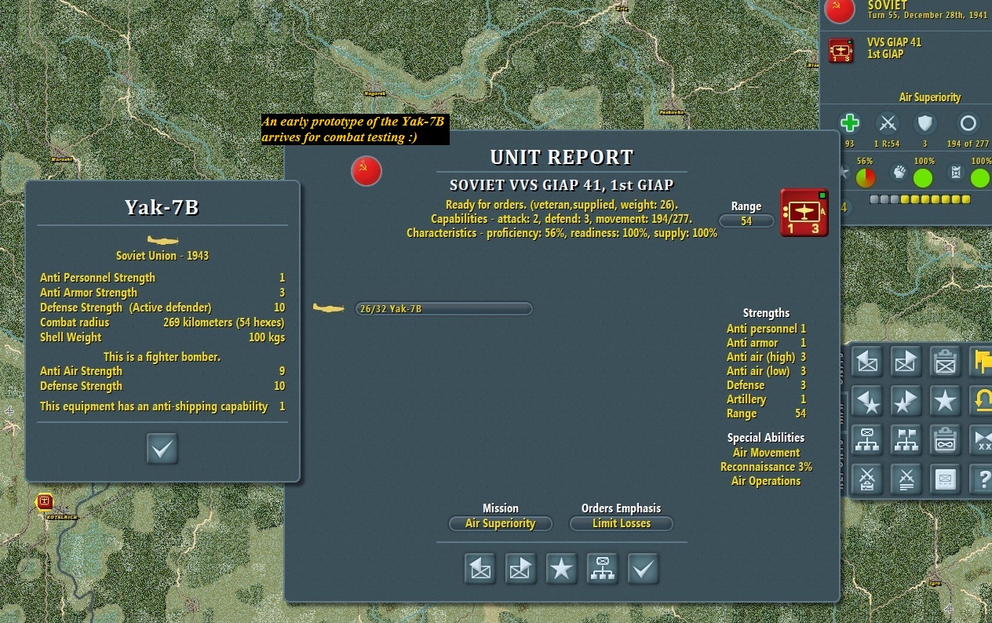
Task: Click the green cross health icon
Action: (x=849, y=123)
